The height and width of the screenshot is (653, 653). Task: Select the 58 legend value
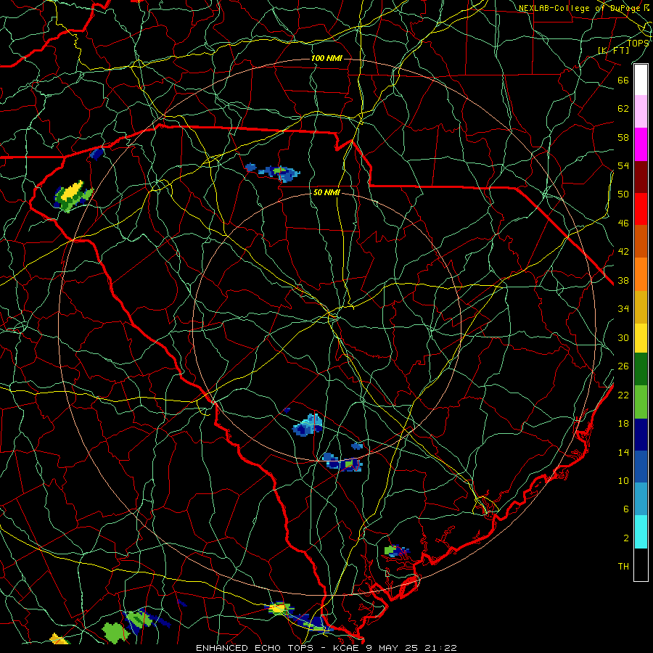pyautogui.click(x=623, y=137)
